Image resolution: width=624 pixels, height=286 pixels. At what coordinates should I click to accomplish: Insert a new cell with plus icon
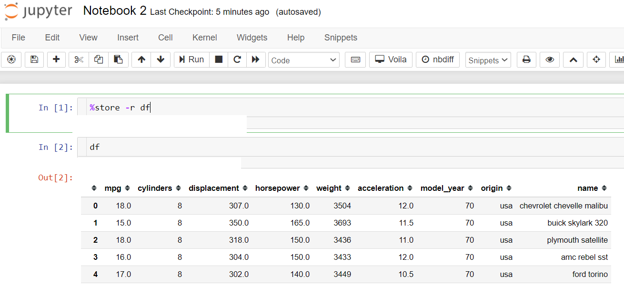56,59
